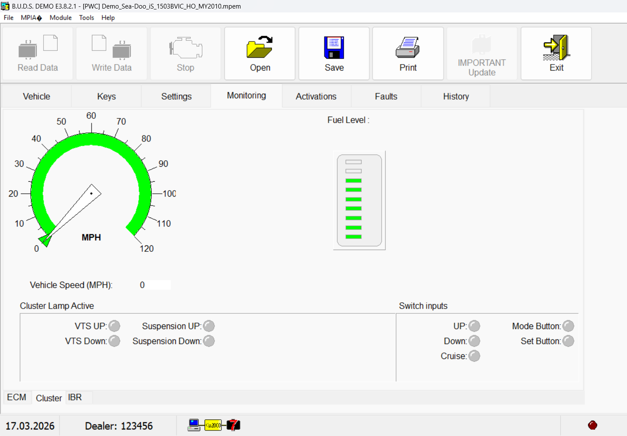Click the computer connection icon in status bar
Screen dimensions: 627x436
pos(194,425)
